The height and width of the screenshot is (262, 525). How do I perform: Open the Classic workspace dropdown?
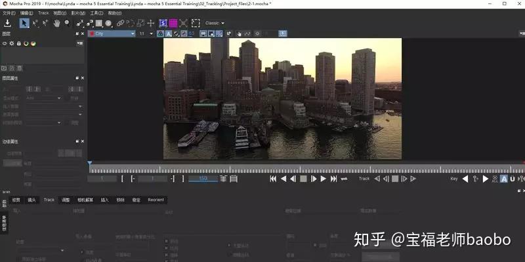[x=215, y=23]
